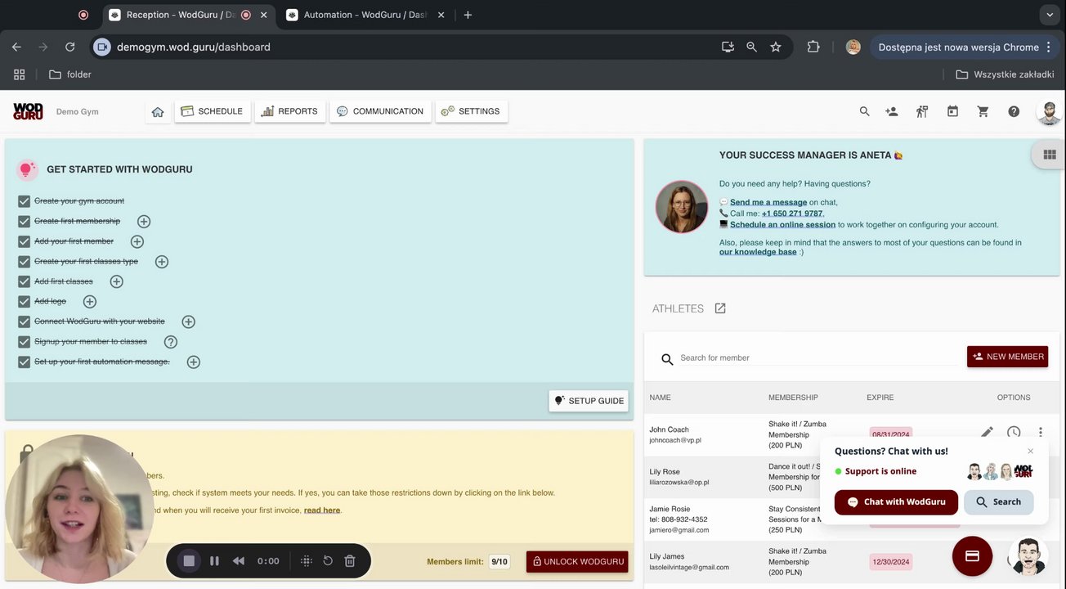Open the user profile avatar in header
The height and width of the screenshot is (589, 1066).
(1049, 111)
